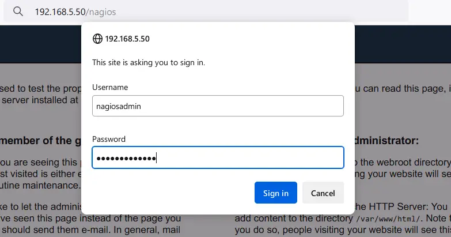Image resolution: width=451 pixels, height=237 pixels.
Task: Click the 'server installed at' text on the left
Action: tap(40, 100)
